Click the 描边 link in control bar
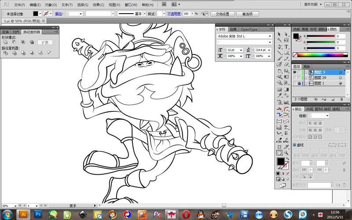The height and width of the screenshot is (220, 352). pyautogui.click(x=59, y=14)
